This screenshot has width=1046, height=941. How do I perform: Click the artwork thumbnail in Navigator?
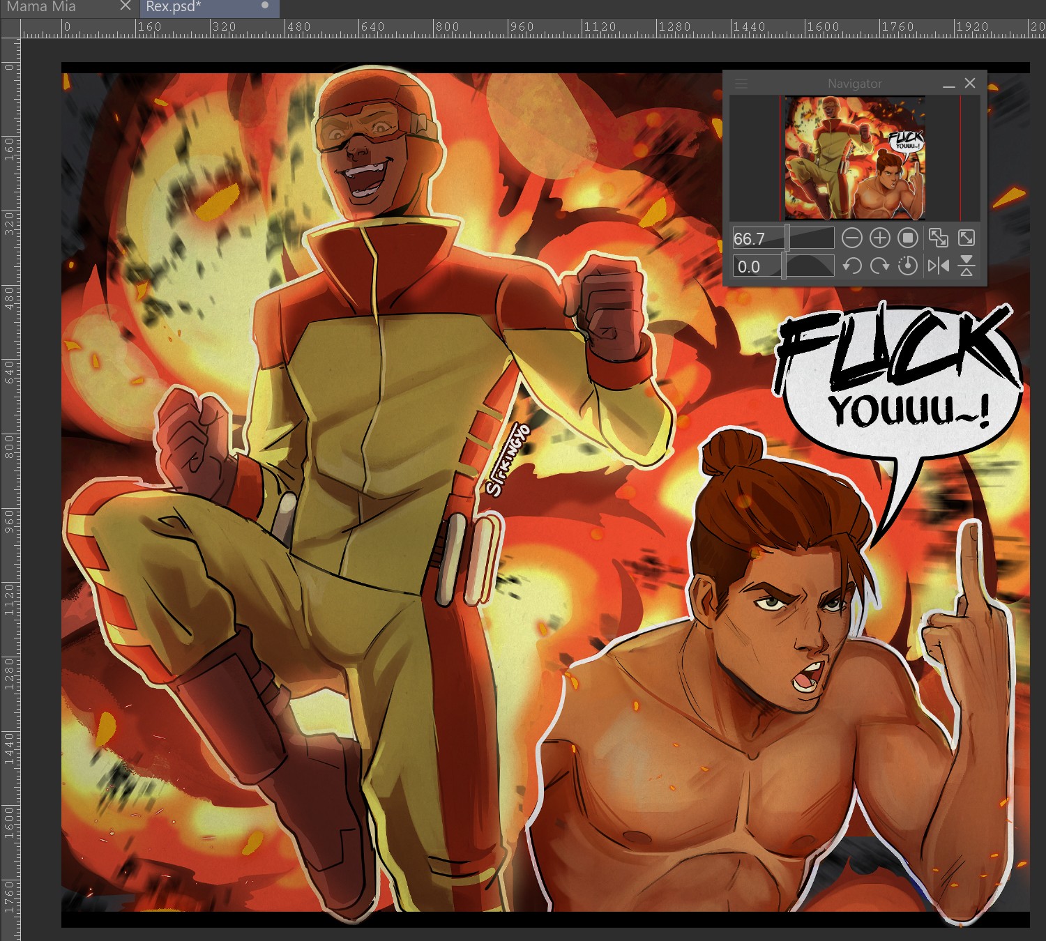[855, 158]
